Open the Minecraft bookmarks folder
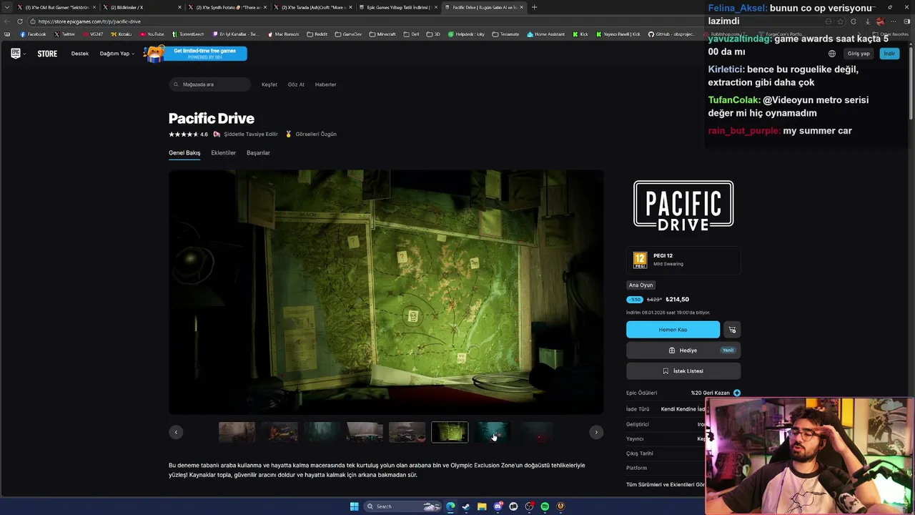The image size is (915, 515). tap(382, 34)
